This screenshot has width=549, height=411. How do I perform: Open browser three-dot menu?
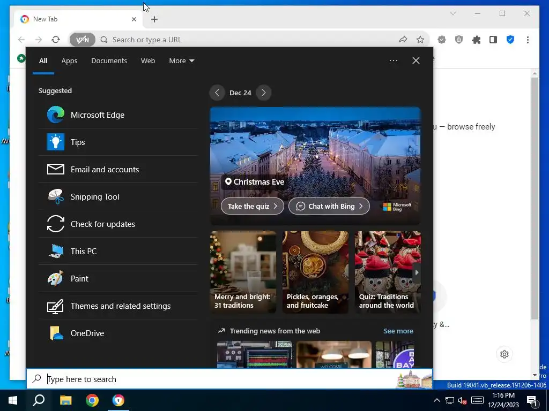(x=528, y=40)
